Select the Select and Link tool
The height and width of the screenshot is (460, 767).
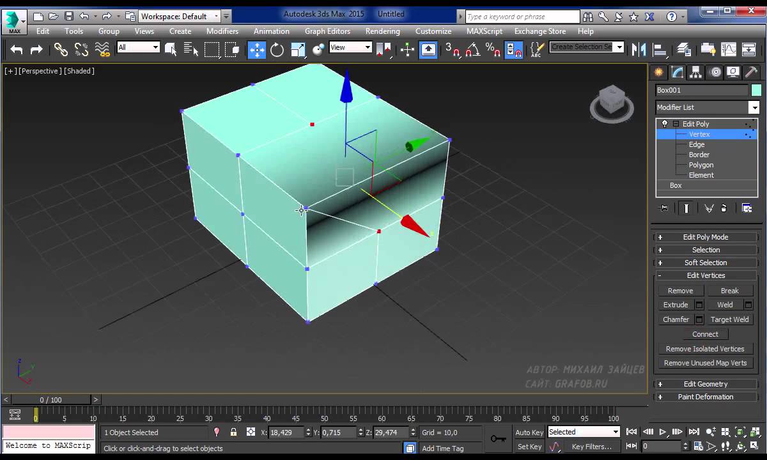(x=61, y=49)
